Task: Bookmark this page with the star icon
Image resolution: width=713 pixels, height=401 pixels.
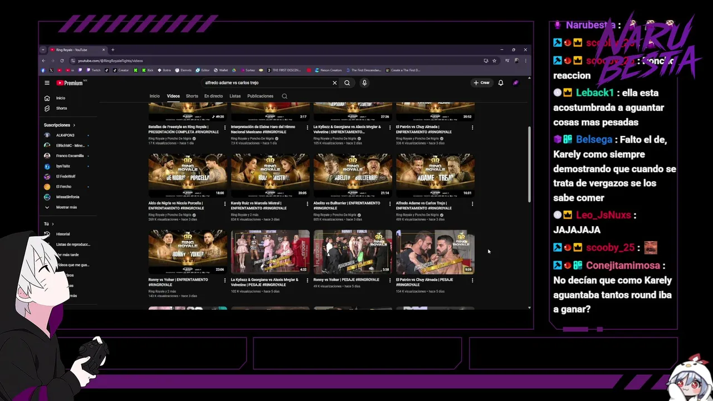Action: [x=494, y=61]
